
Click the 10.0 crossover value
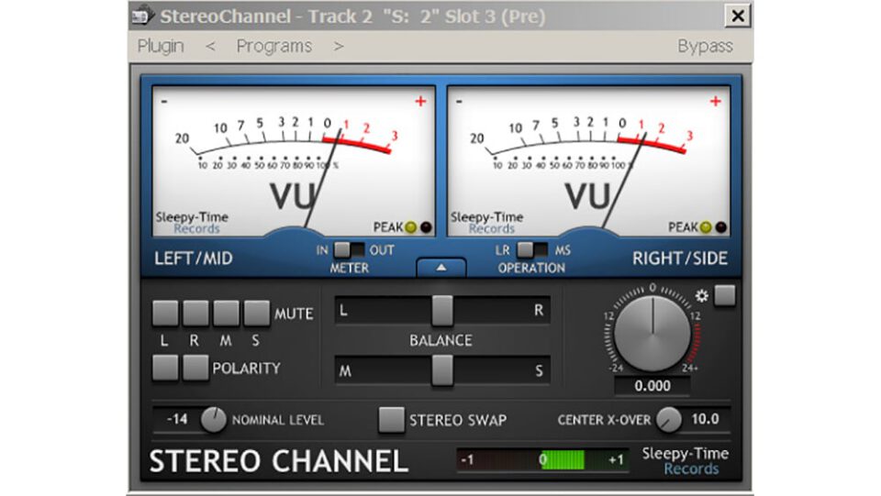coord(705,419)
